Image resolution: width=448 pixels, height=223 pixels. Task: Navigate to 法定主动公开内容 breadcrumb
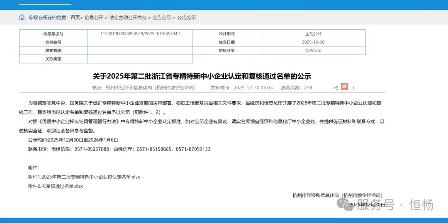(127, 17)
